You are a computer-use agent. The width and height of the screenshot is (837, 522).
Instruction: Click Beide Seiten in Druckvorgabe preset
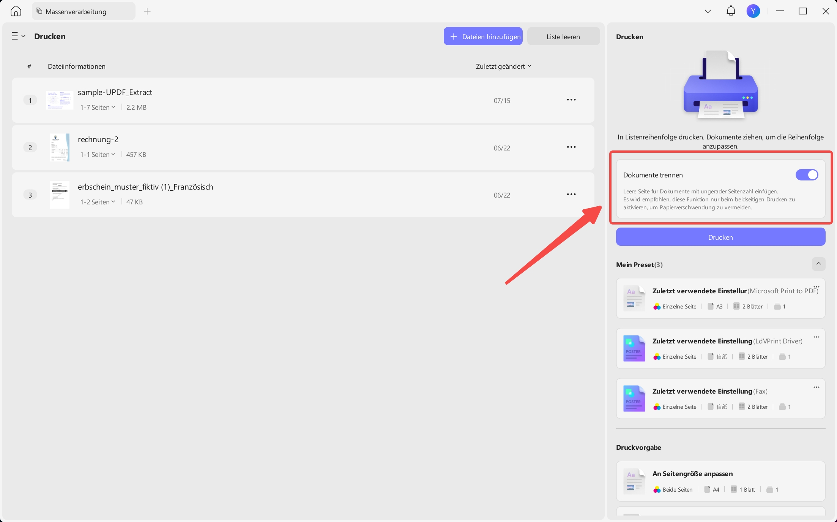pos(678,490)
